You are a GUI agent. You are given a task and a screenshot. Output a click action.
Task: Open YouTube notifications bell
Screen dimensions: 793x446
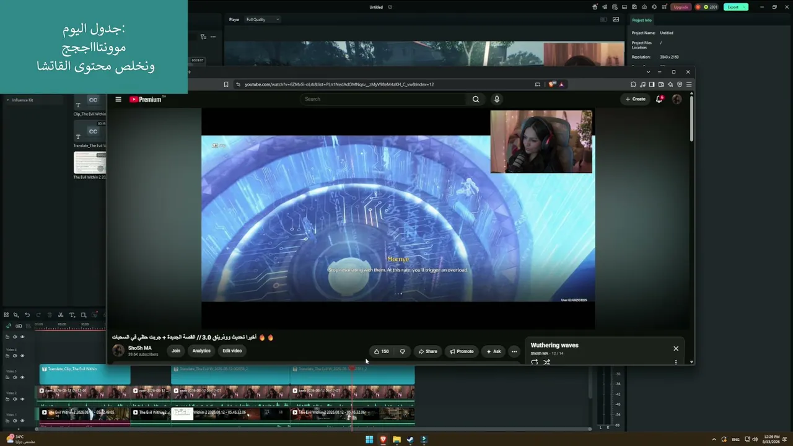[x=659, y=99]
